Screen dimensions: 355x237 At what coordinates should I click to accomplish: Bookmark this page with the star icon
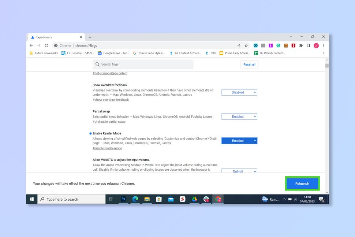[246, 45]
